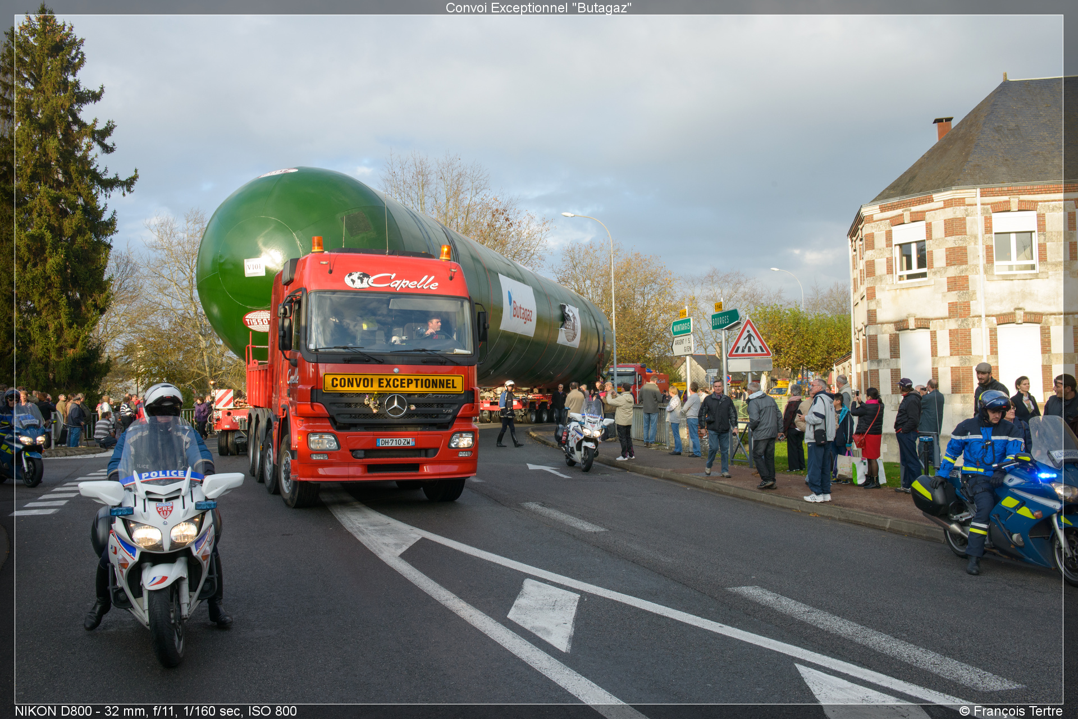The height and width of the screenshot is (719, 1078).
Task: Click the Mercedes star emblem on the grille
Action: point(395,406)
